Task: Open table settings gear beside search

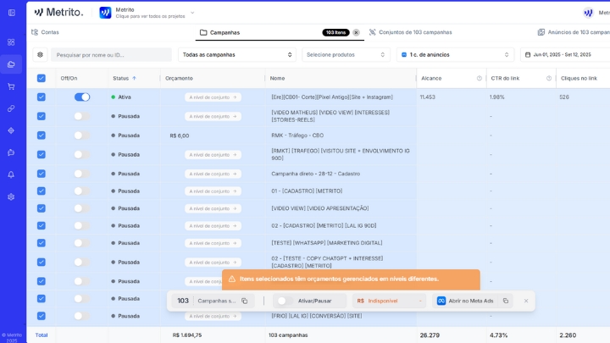Action: pyautogui.click(x=40, y=55)
